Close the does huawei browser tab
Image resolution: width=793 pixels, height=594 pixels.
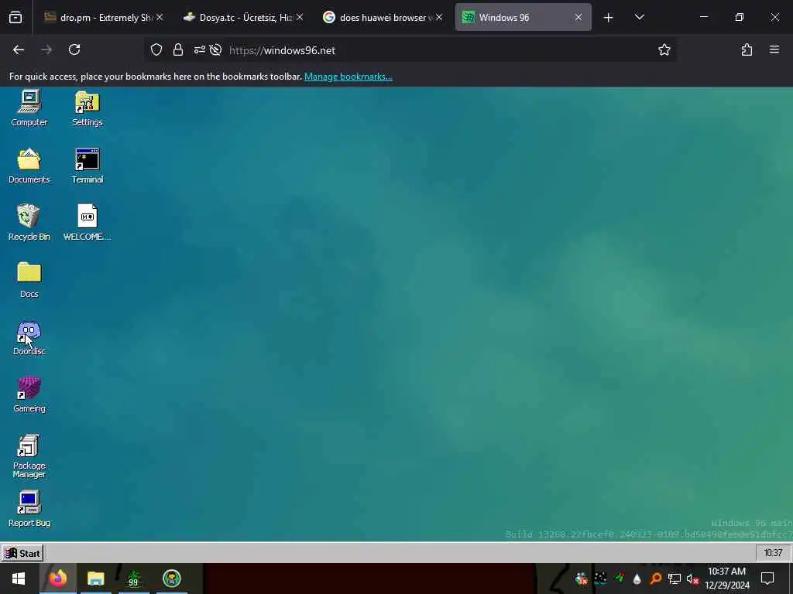click(x=439, y=17)
